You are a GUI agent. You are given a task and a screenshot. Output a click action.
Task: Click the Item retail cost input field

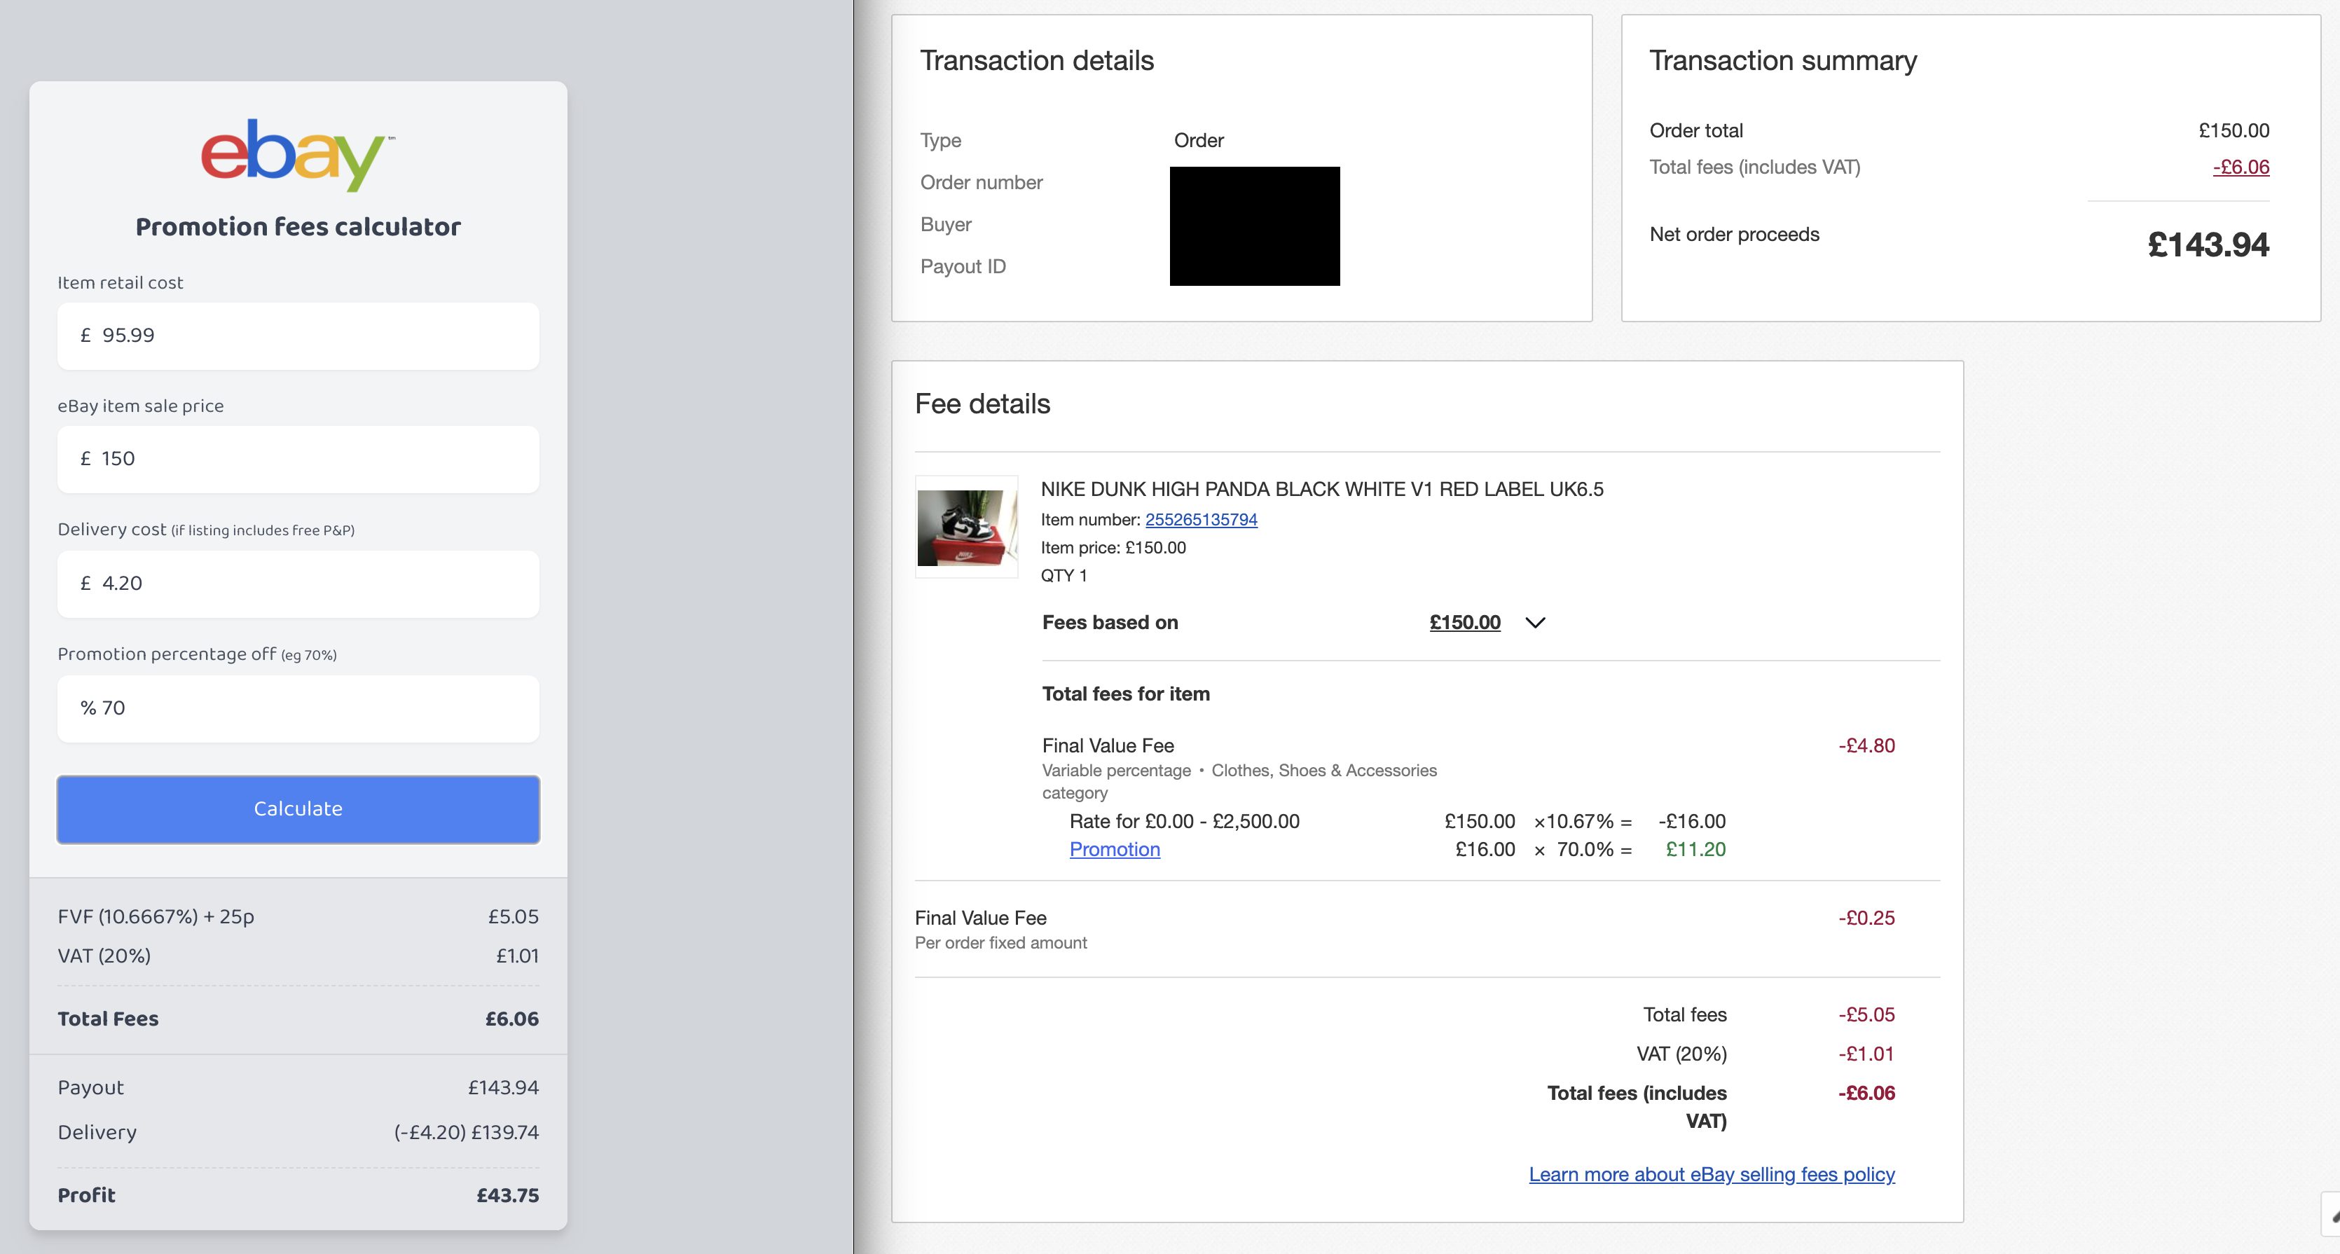tap(298, 336)
